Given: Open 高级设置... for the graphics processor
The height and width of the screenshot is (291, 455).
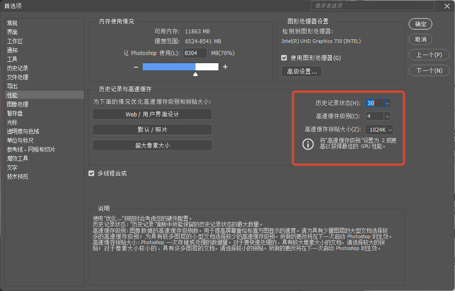Looking at the screenshot, I should click(x=302, y=71).
